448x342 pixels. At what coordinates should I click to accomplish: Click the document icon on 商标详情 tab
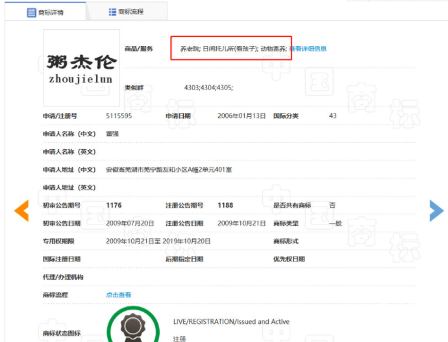point(31,12)
